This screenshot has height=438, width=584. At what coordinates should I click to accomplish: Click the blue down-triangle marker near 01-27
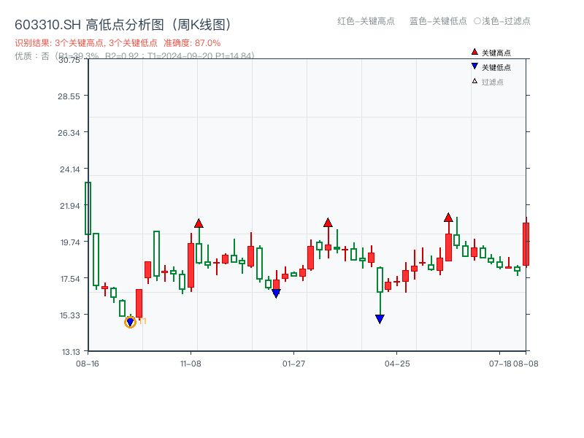(277, 292)
